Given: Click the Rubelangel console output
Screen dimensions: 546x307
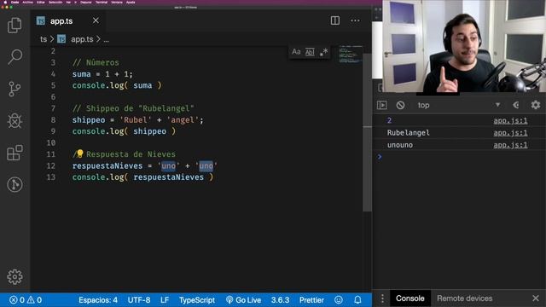Looking at the screenshot, I should click(x=408, y=133).
